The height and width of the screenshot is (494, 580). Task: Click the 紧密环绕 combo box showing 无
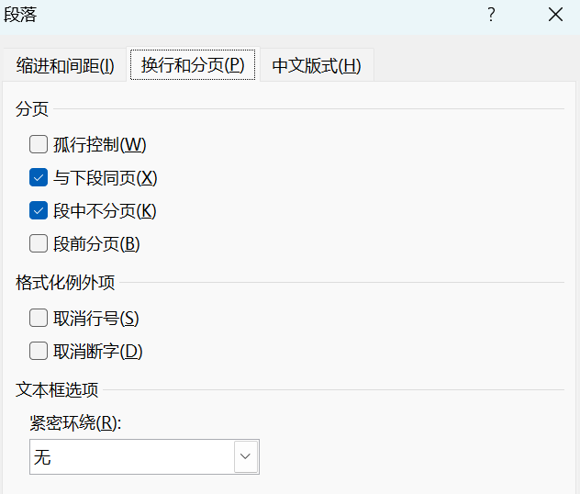tap(132, 456)
